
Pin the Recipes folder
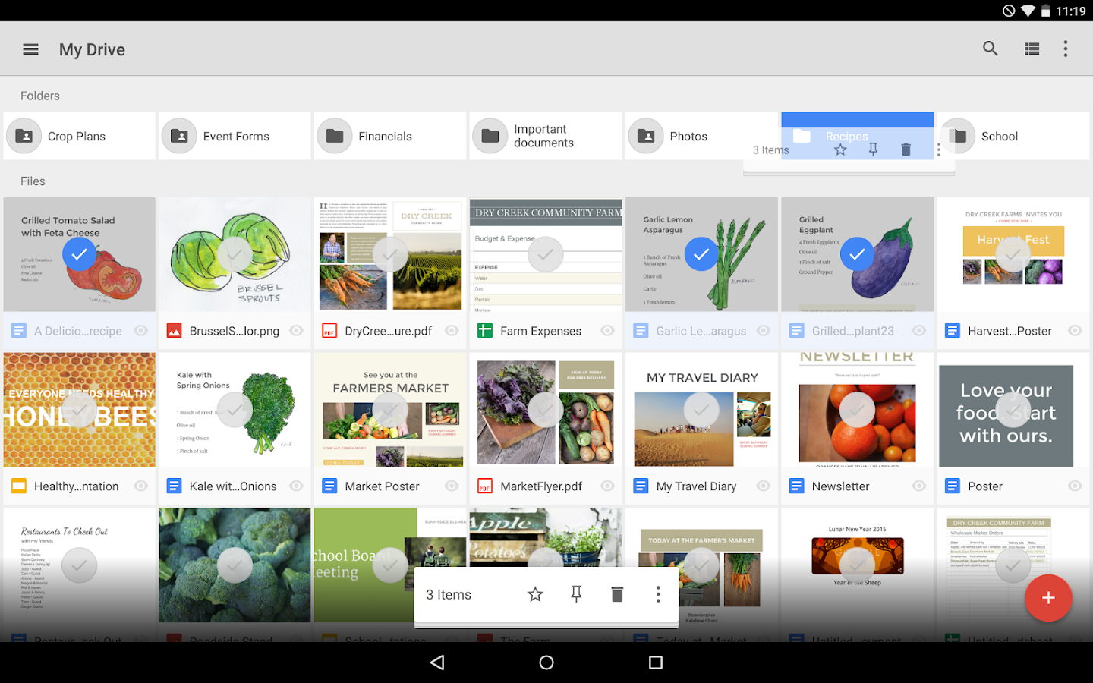pos(873,150)
